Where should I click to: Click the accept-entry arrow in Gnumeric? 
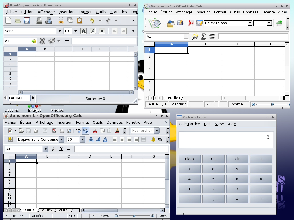pyautogui.click(x=51, y=41)
